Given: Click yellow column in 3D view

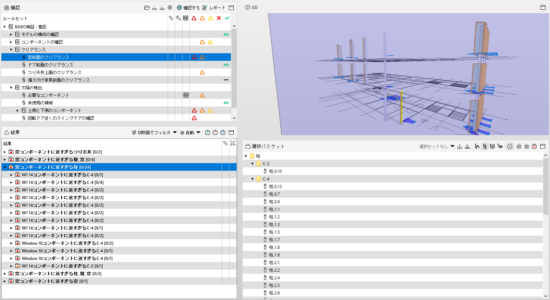Looking at the screenshot, I should (x=401, y=106).
